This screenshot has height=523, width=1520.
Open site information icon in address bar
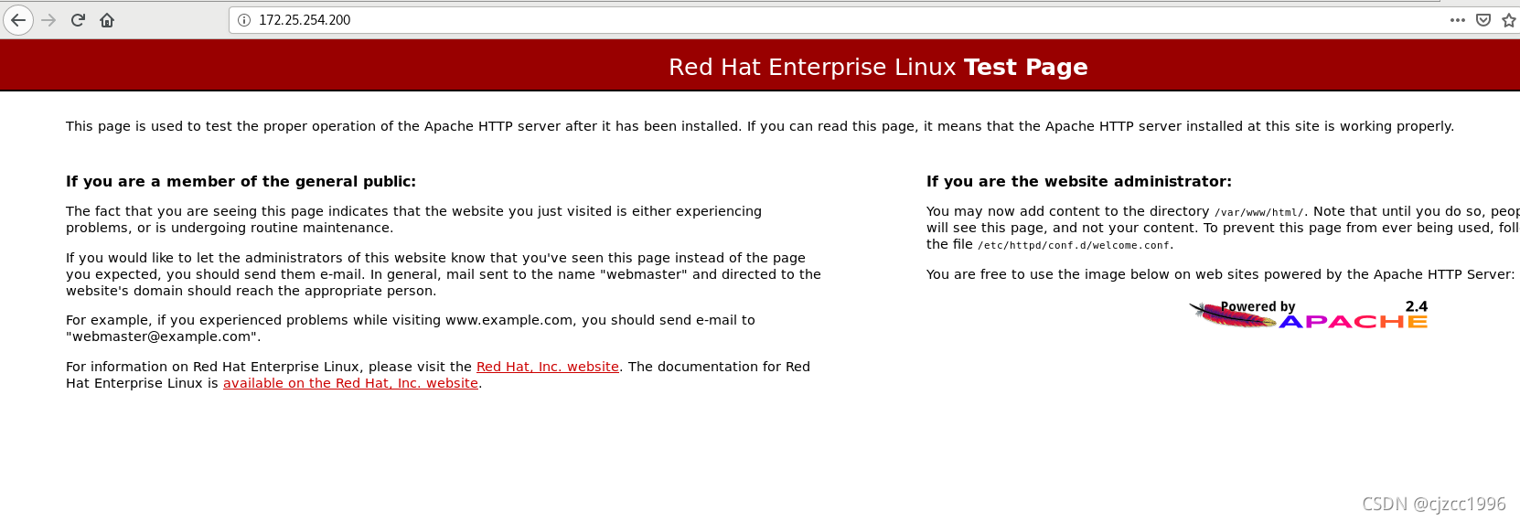point(244,20)
